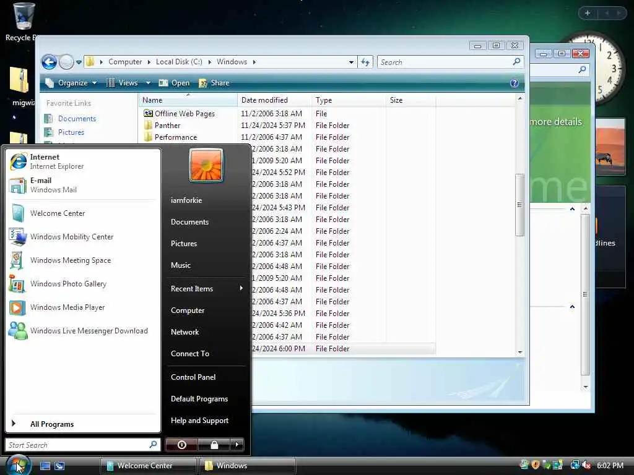The height and width of the screenshot is (475, 634).
Task: Click the Forward arrow in Explorer
Action: pyautogui.click(x=66, y=62)
